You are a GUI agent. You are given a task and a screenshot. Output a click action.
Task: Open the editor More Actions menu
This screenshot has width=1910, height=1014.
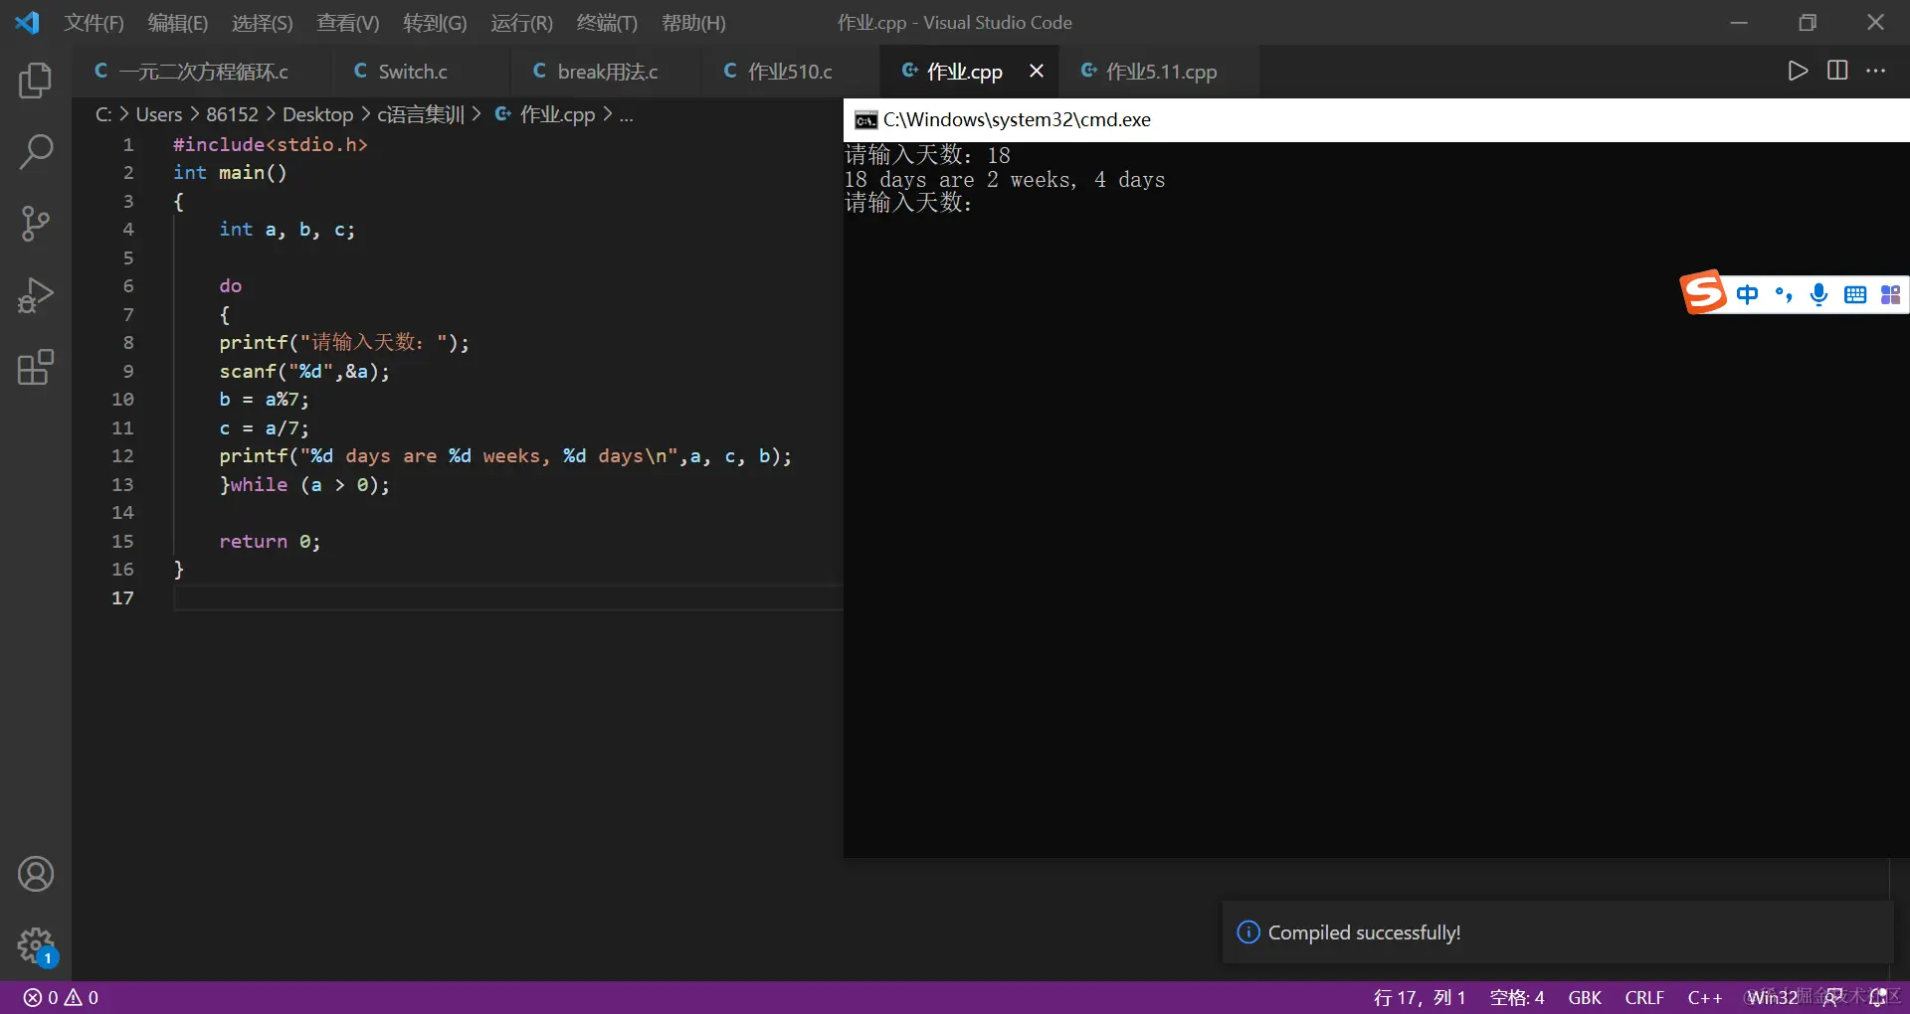tap(1876, 71)
